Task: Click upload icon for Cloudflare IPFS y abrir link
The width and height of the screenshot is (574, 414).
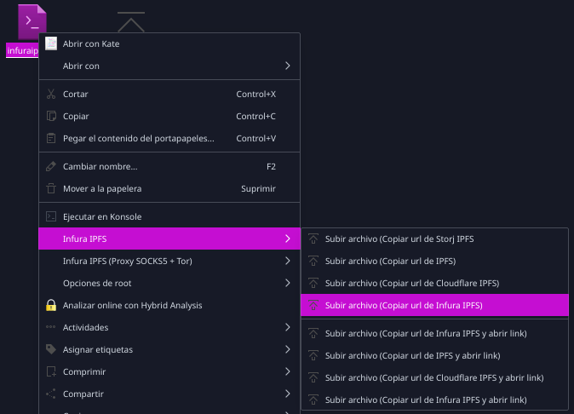Action: tap(313, 377)
